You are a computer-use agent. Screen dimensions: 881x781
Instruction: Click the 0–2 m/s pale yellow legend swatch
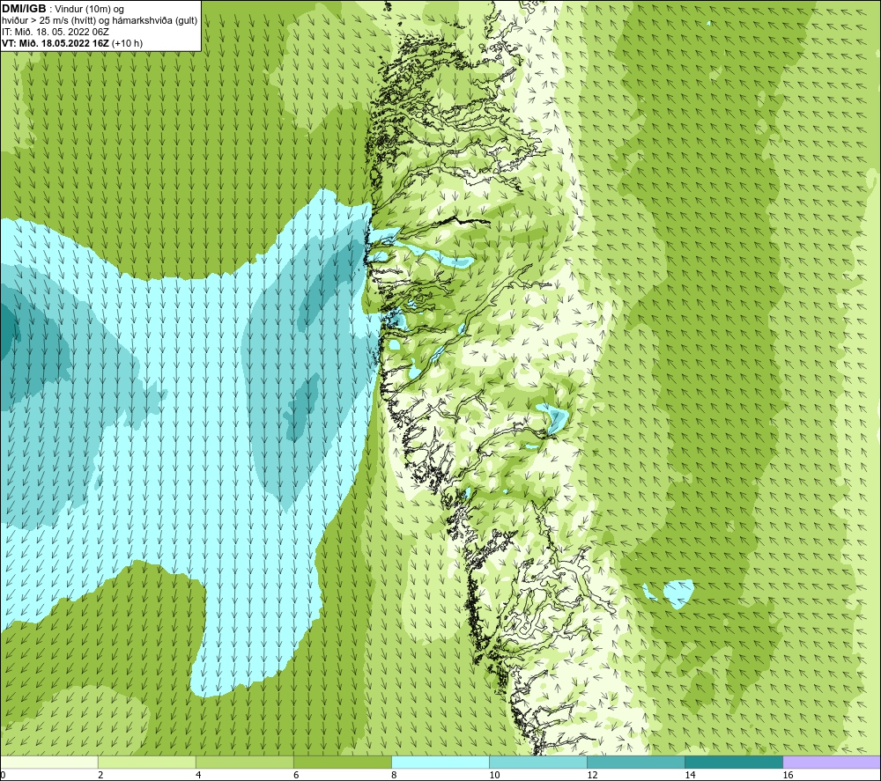(x=49, y=763)
